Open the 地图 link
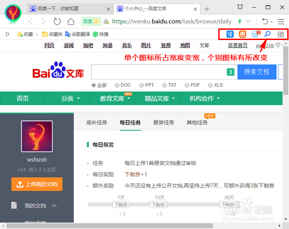This screenshot has width=289, height=229. [185, 45]
